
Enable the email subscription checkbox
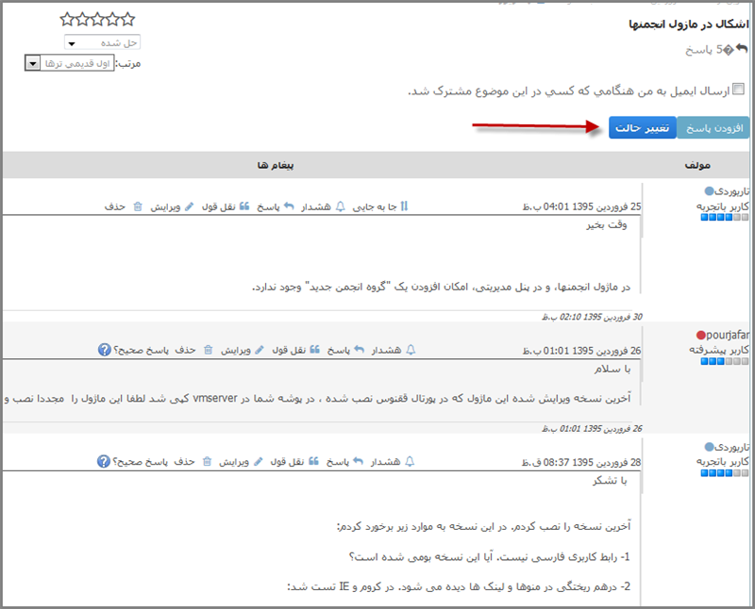click(x=738, y=90)
